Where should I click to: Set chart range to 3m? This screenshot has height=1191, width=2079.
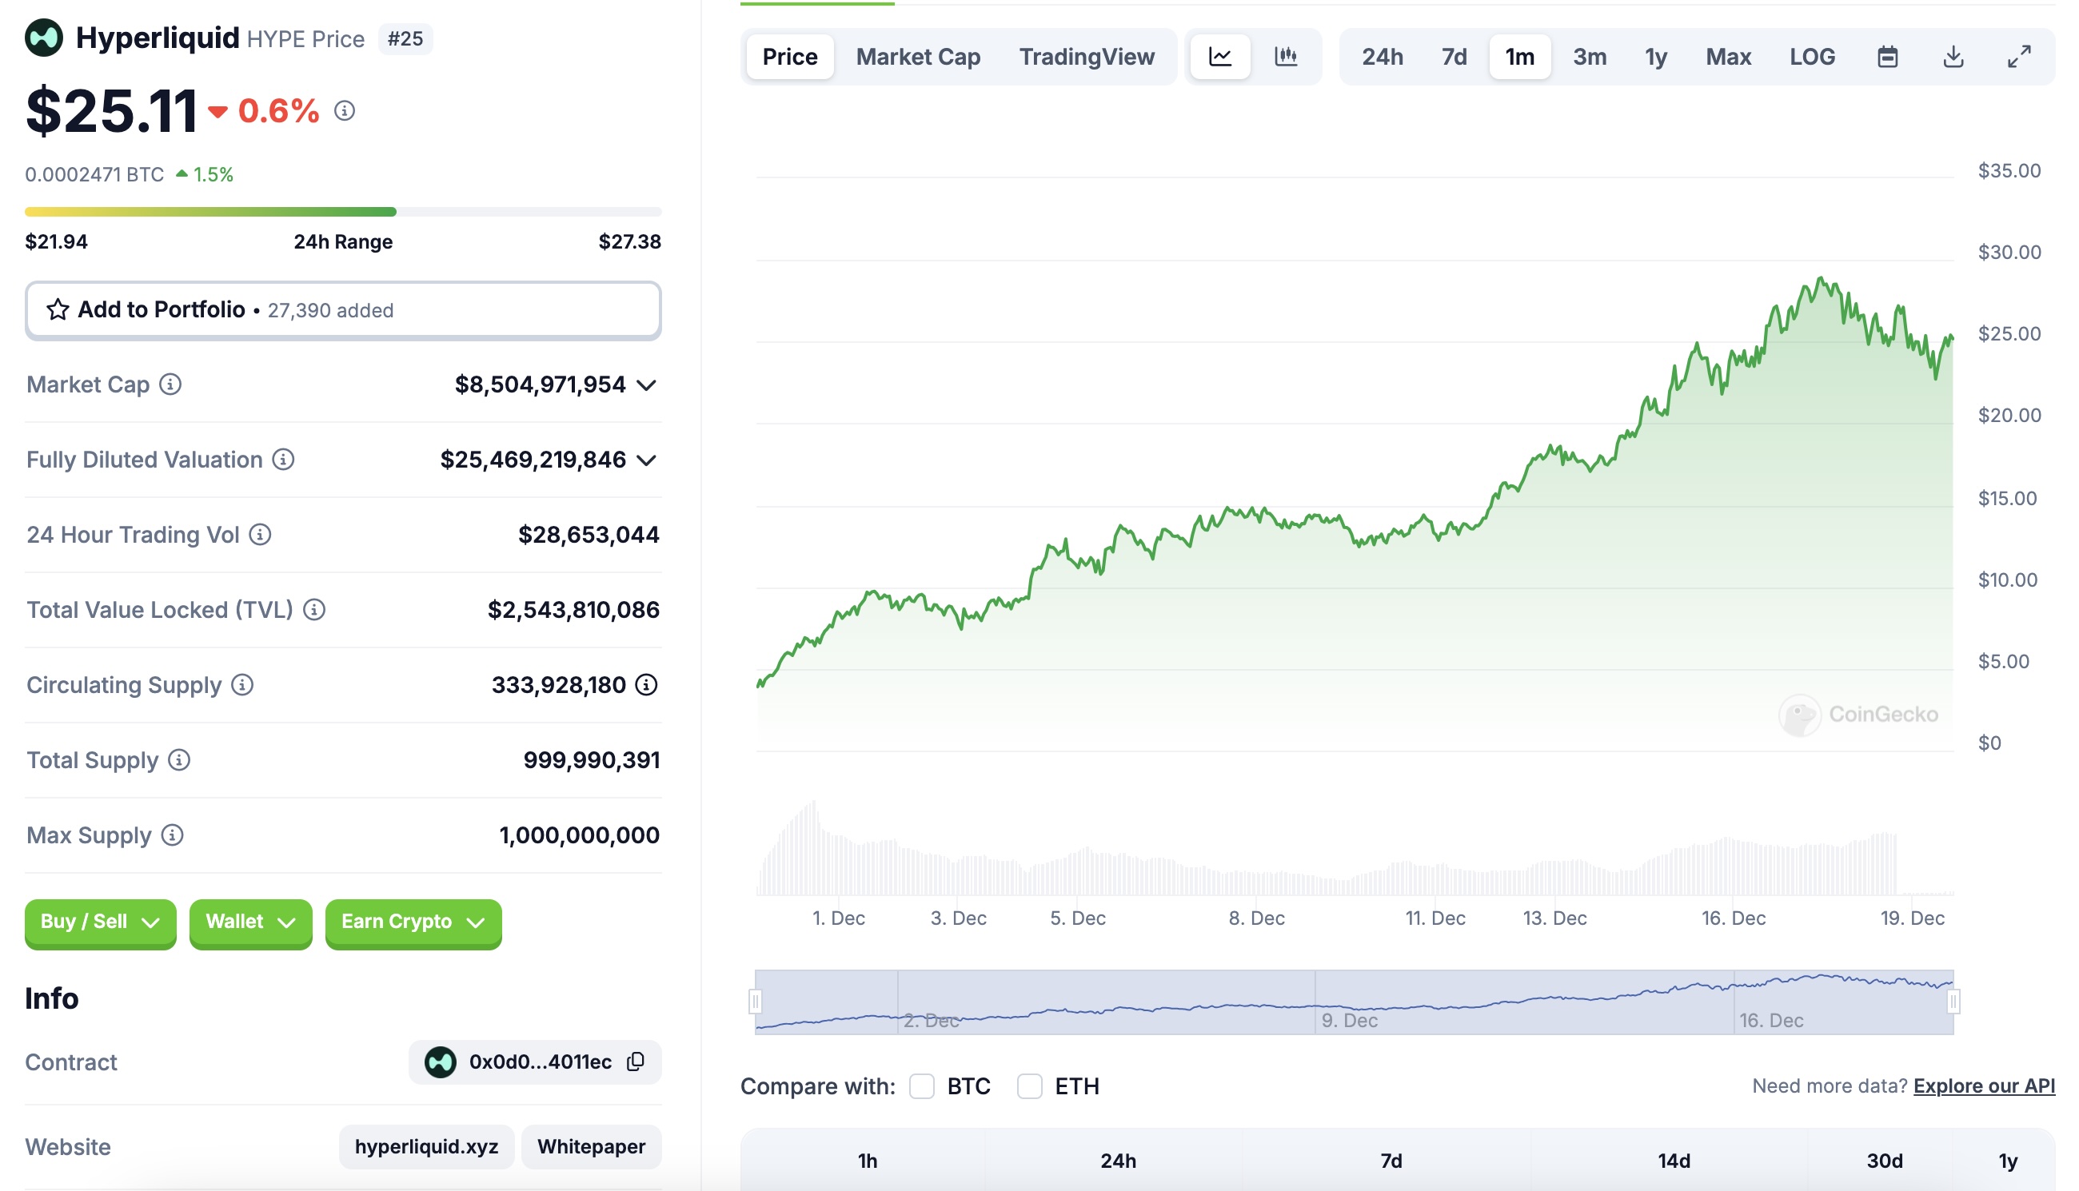pos(1590,57)
